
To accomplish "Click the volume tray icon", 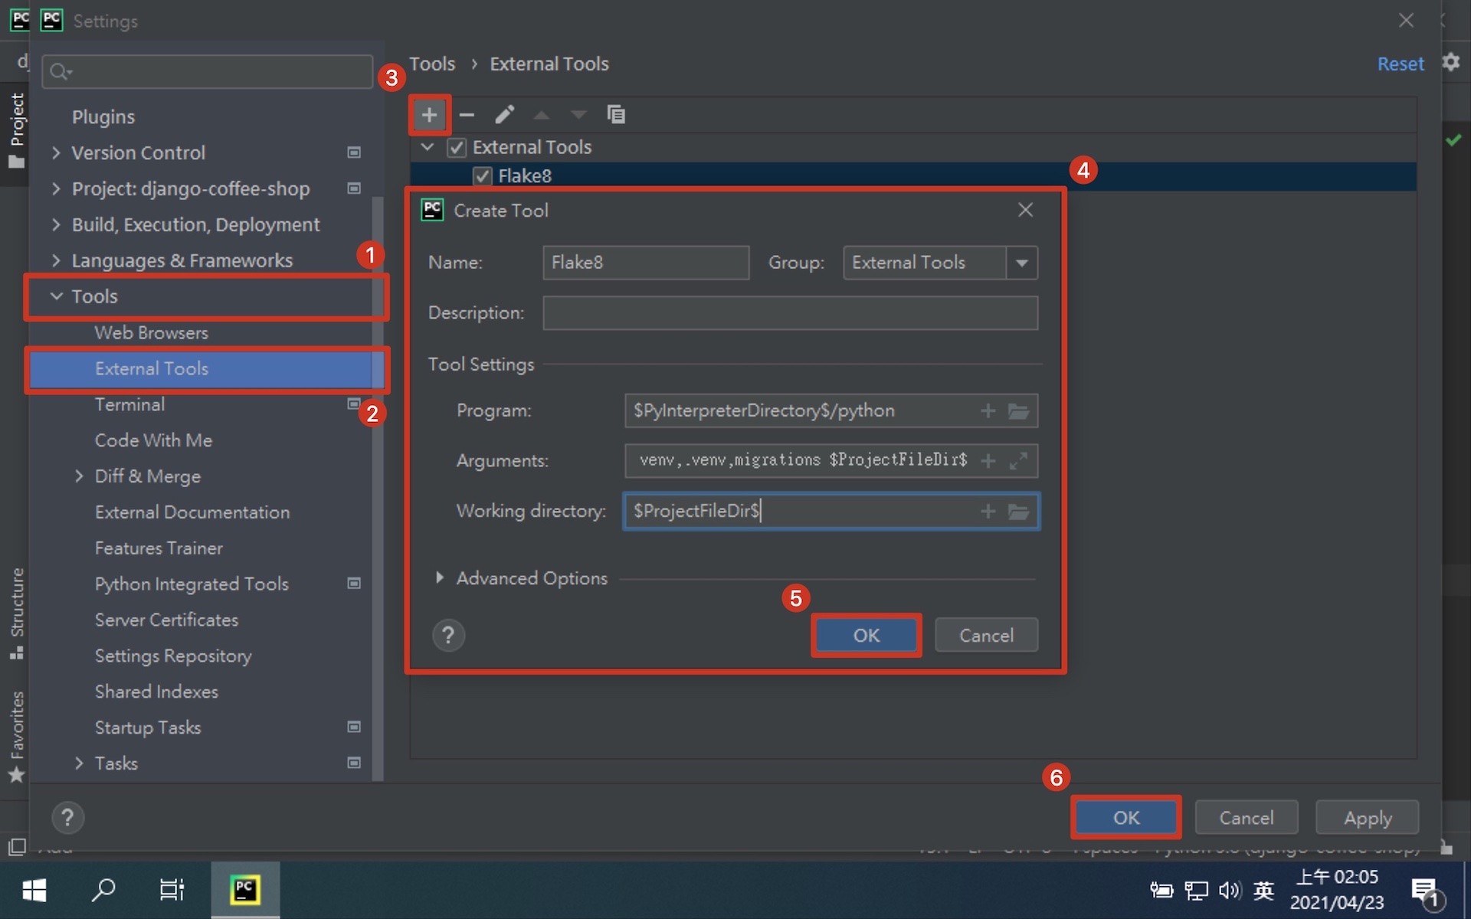I will (1230, 890).
